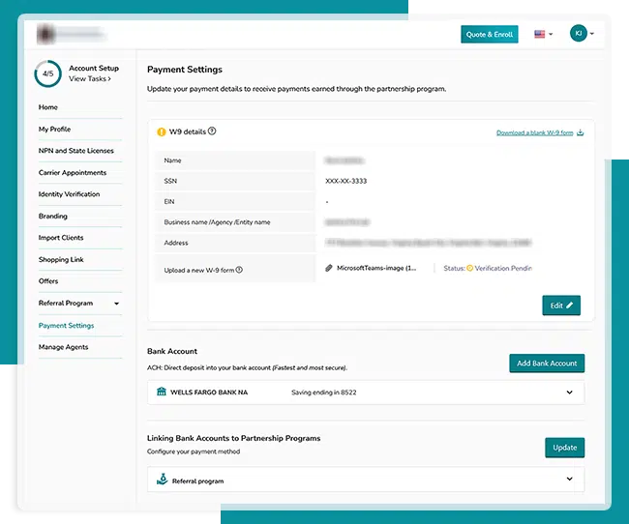Screen dimensions: 629x524
Task: Open the US flag language dropdown
Action: [x=543, y=35]
